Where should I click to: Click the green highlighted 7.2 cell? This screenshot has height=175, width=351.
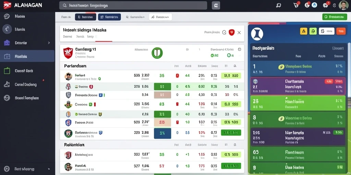[x=162, y=114]
